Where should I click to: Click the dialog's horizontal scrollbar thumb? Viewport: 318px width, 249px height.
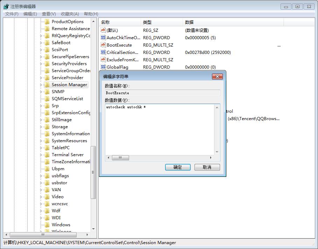tap(120, 158)
